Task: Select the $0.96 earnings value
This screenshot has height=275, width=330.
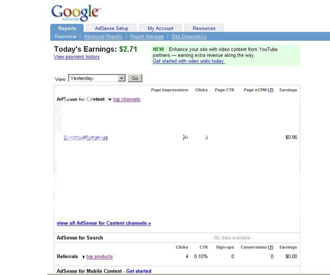Action: (291, 137)
